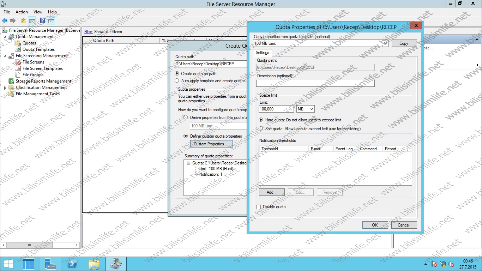Click the Quota path field in Create Quota

(211, 64)
